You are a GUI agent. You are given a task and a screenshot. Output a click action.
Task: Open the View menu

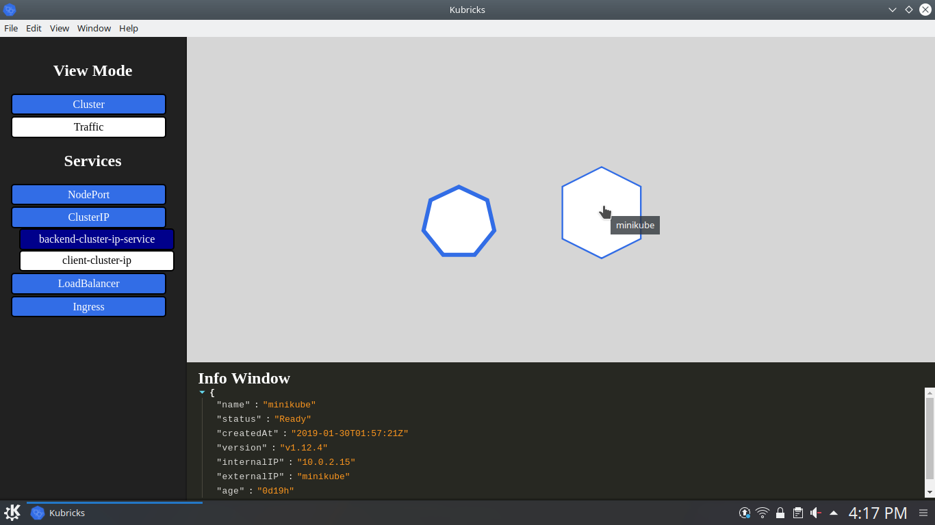tap(60, 28)
